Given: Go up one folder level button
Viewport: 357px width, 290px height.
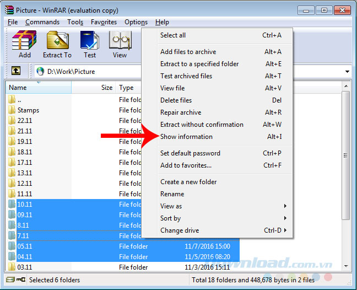Looking at the screenshot, I should pos(17,71).
